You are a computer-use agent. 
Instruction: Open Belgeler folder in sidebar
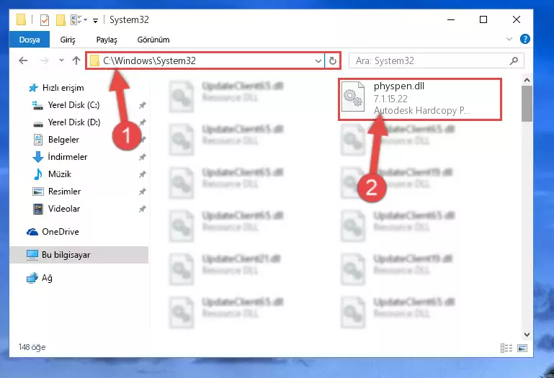pos(63,140)
